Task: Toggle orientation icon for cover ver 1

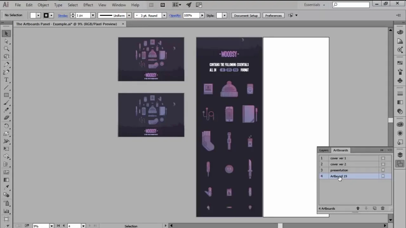Action: tap(383, 158)
